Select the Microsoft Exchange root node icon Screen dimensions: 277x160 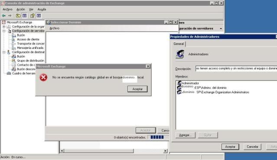point(4,22)
